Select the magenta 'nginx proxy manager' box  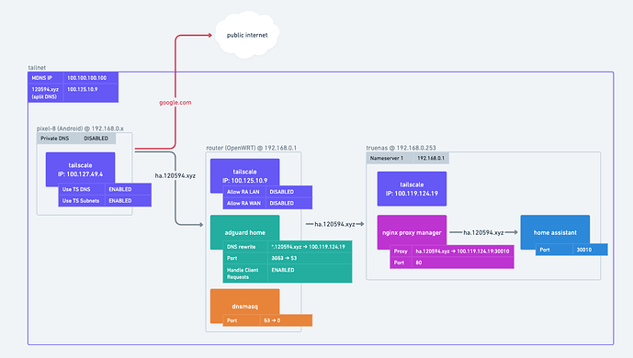(x=412, y=232)
